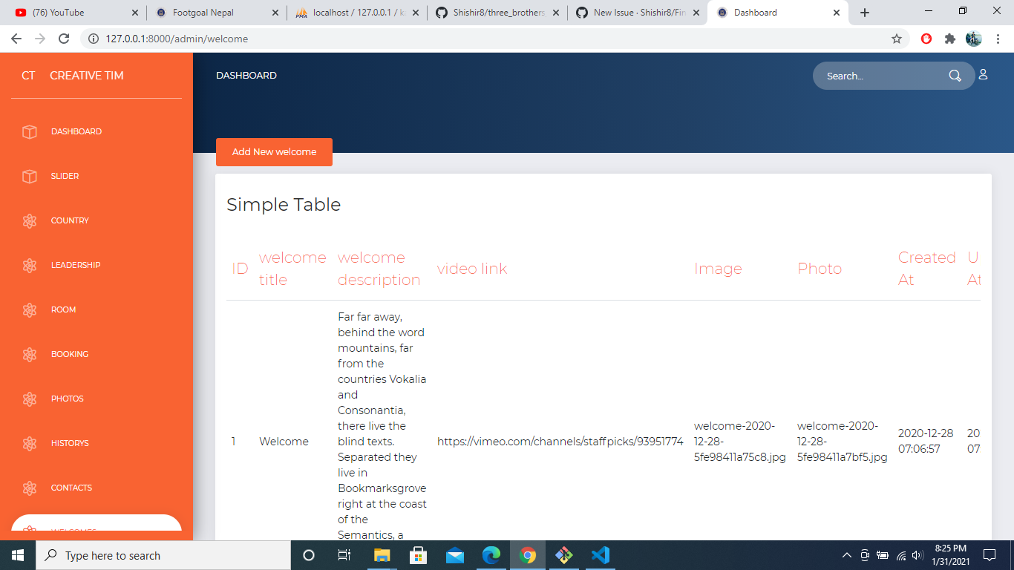Select the Dashboard icon in the sidebar
Image resolution: width=1014 pixels, height=570 pixels.
30,131
